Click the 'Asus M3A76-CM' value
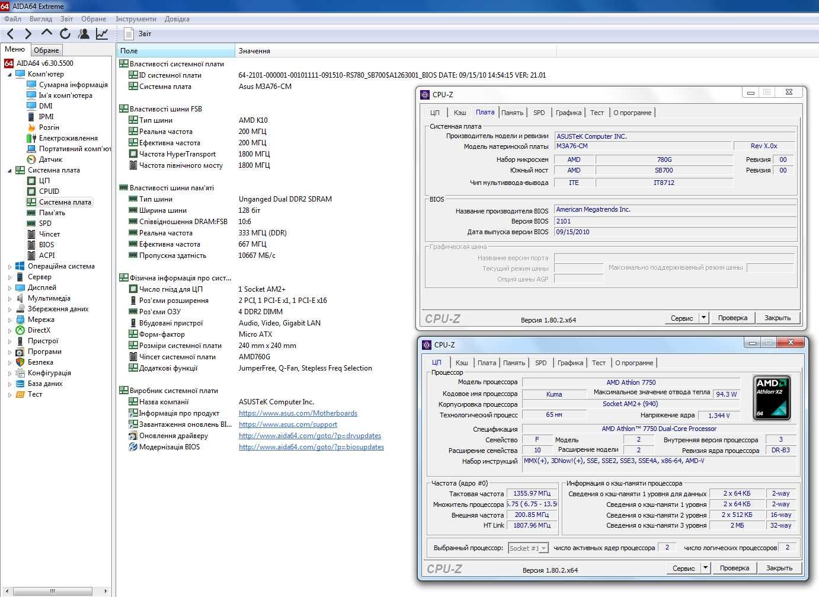 pos(265,86)
